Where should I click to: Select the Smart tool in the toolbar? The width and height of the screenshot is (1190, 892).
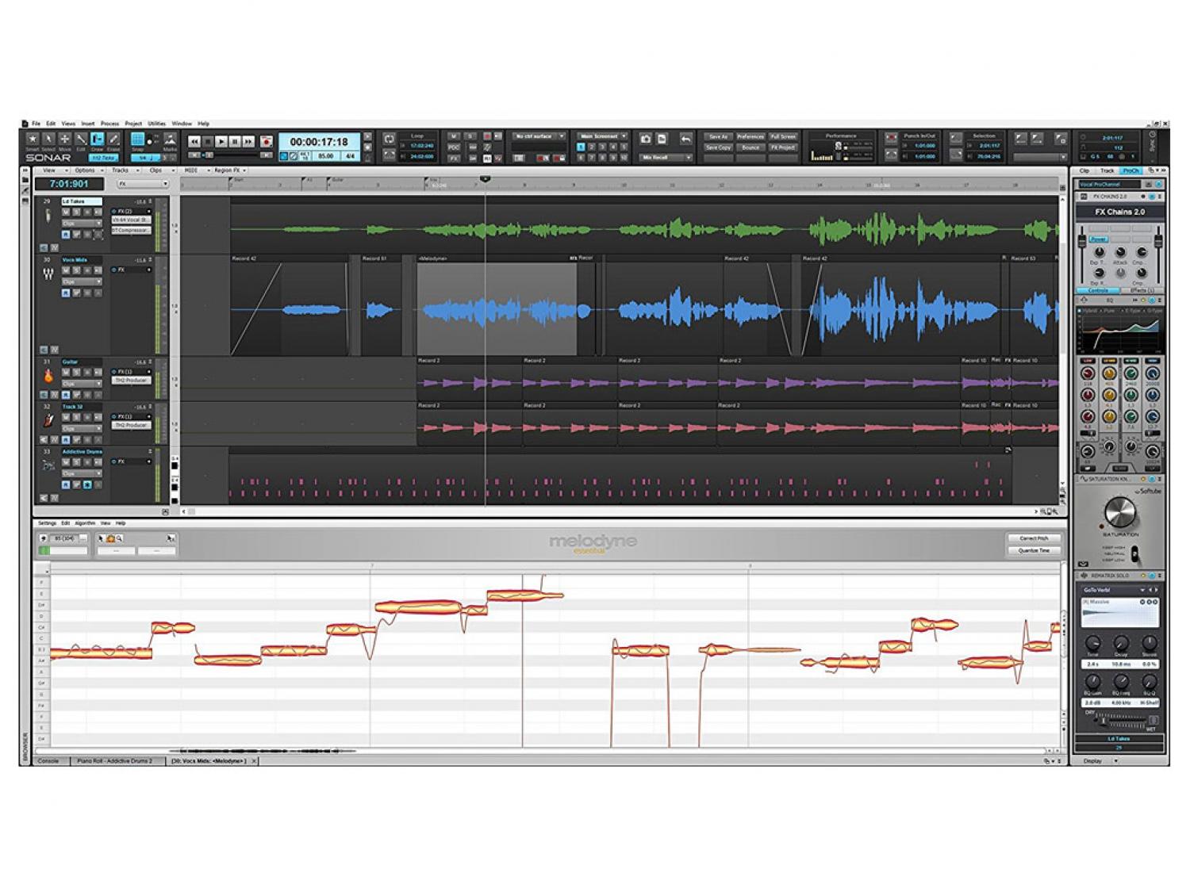coord(33,140)
